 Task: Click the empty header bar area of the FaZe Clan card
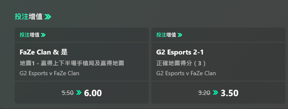[101, 35]
